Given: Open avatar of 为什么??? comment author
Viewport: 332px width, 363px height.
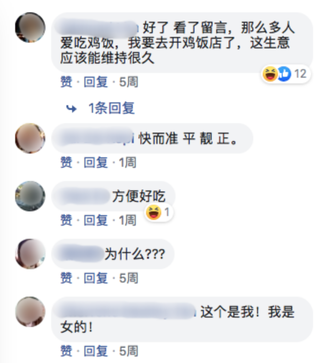Looking at the screenshot, I should pos(30,254).
